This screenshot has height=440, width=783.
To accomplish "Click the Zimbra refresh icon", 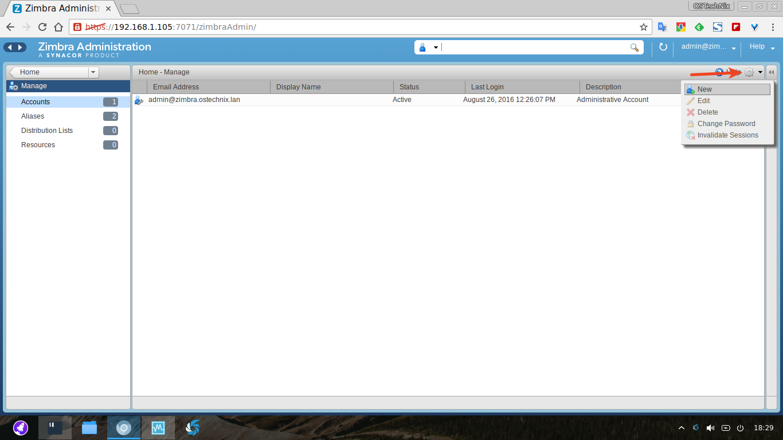I will coord(663,47).
